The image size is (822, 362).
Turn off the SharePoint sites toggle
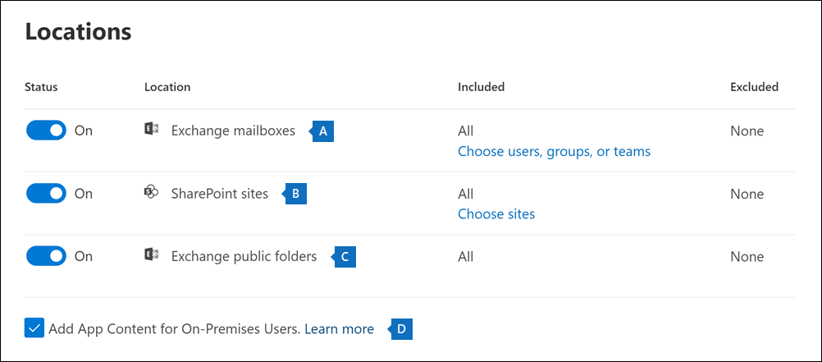(x=46, y=193)
